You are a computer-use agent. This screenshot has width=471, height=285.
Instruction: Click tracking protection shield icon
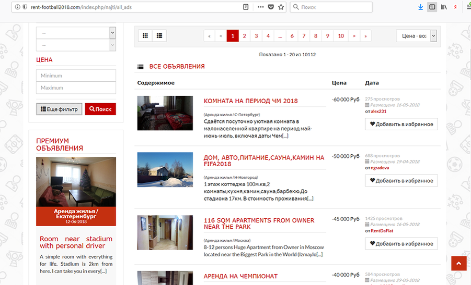click(x=25, y=7)
